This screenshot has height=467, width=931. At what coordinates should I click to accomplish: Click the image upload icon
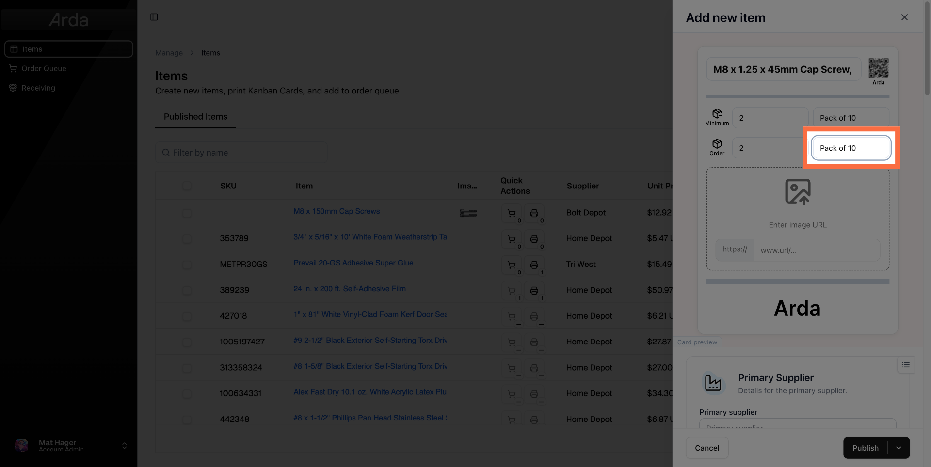click(x=798, y=192)
